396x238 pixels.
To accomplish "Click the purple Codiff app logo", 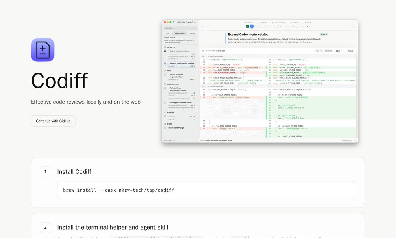I will (43, 50).
